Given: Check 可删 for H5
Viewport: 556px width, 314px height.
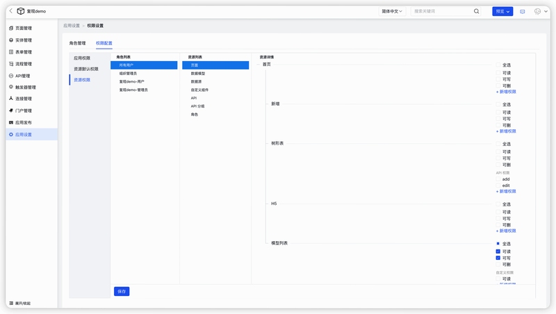Looking at the screenshot, I should [x=498, y=225].
